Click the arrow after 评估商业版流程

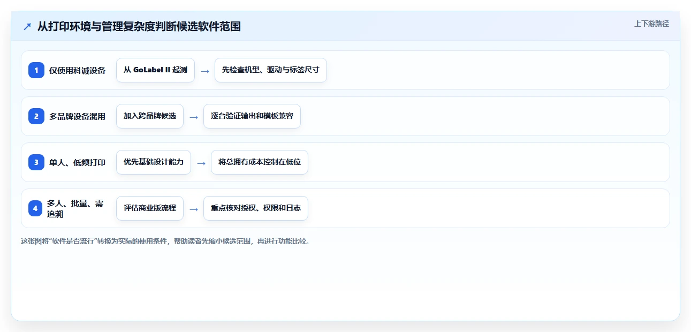pyautogui.click(x=194, y=209)
